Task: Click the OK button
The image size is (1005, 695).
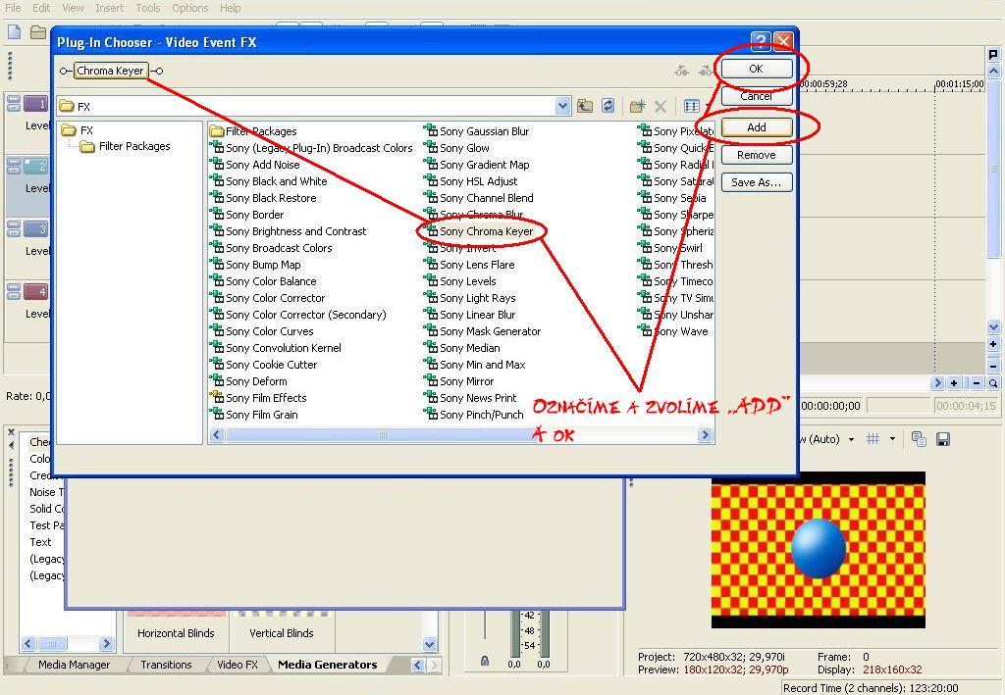Action: coord(757,69)
